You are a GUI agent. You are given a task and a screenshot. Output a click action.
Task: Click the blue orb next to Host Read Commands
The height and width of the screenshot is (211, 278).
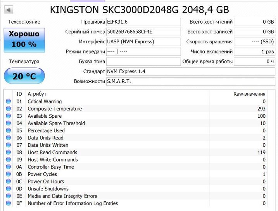click(8, 153)
